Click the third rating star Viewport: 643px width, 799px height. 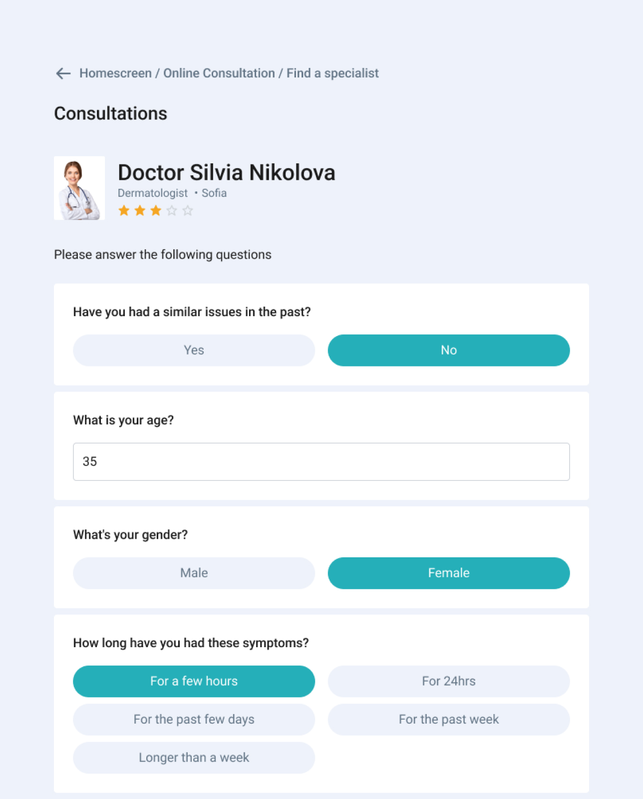[156, 211]
